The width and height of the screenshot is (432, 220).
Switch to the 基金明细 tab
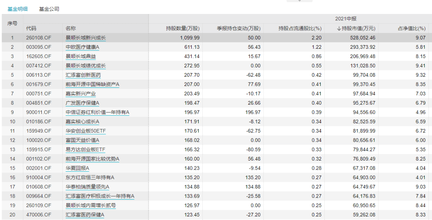pos(18,9)
